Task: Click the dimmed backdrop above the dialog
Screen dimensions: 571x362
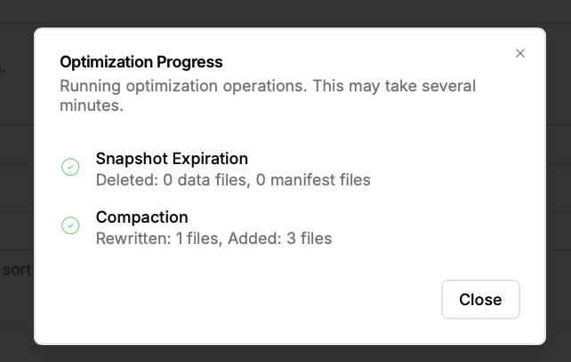Action: (285, 12)
